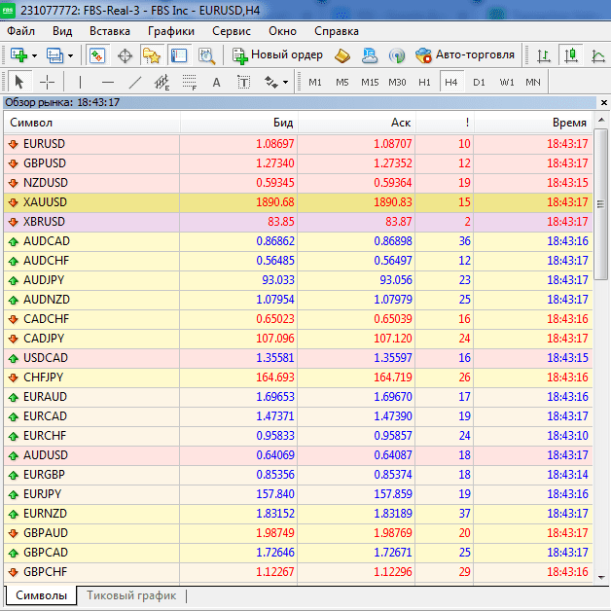Switch to the Символы tab
This screenshot has height=611, width=611.
pyautogui.click(x=41, y=595)
